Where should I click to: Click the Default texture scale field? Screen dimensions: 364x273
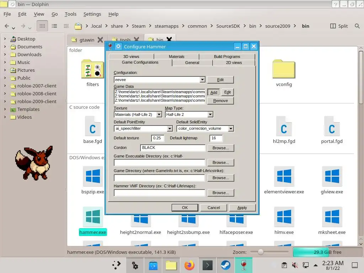click(157, 138)
